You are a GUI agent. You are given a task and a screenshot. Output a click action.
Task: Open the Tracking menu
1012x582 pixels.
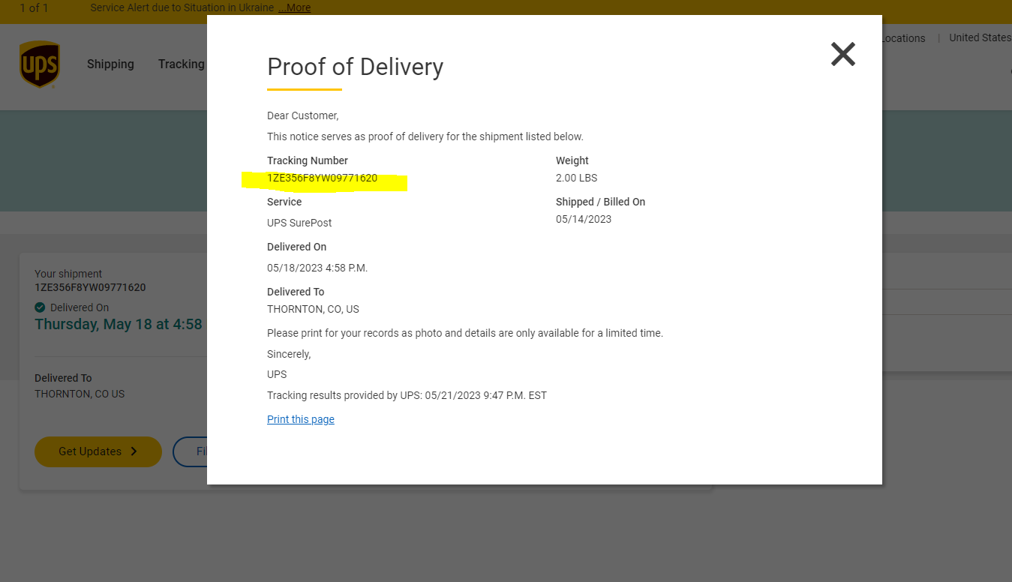tap(181, 64)
